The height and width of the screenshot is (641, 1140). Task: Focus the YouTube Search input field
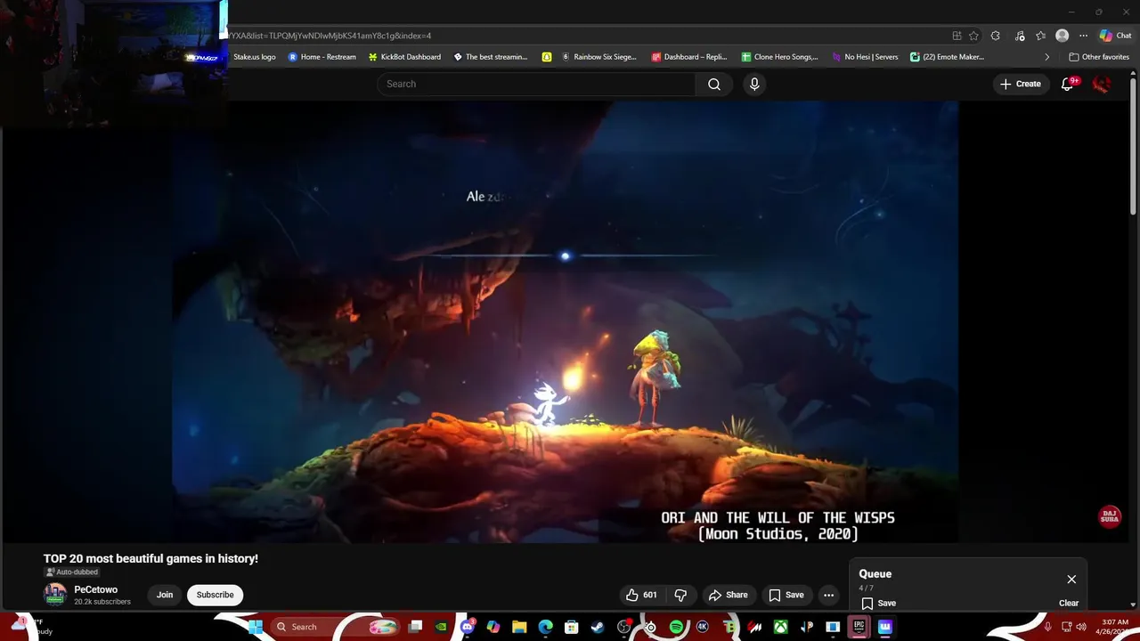536,84
